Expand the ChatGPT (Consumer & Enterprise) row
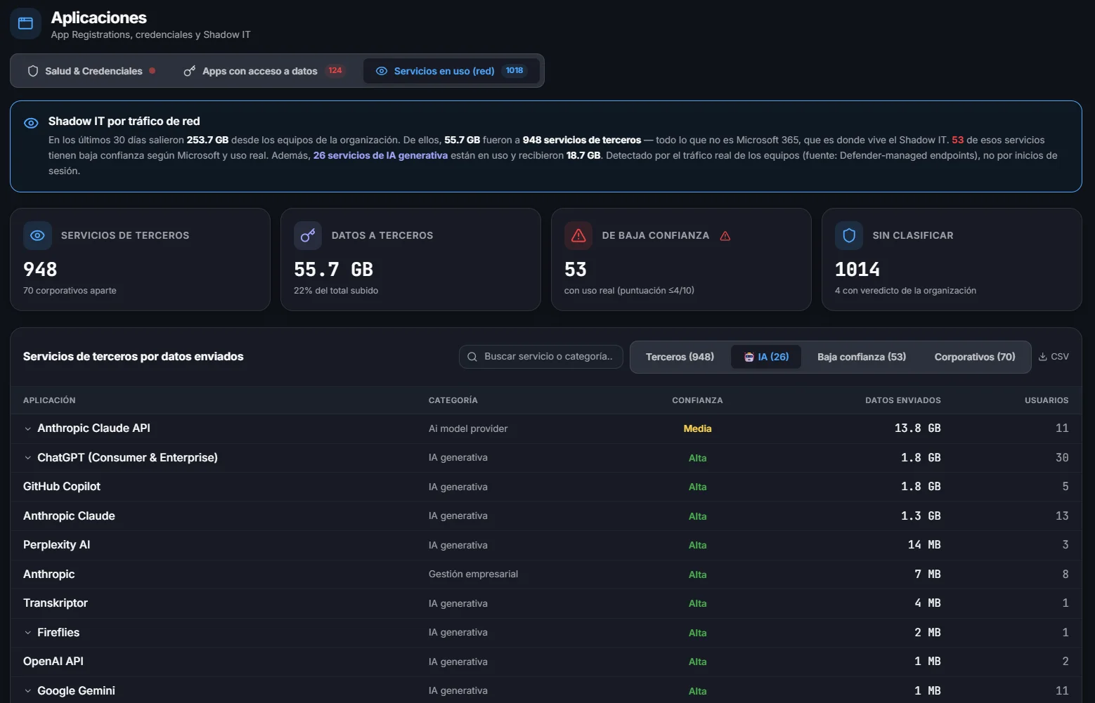Screen dimensions: 1095x703 [28, 458]
